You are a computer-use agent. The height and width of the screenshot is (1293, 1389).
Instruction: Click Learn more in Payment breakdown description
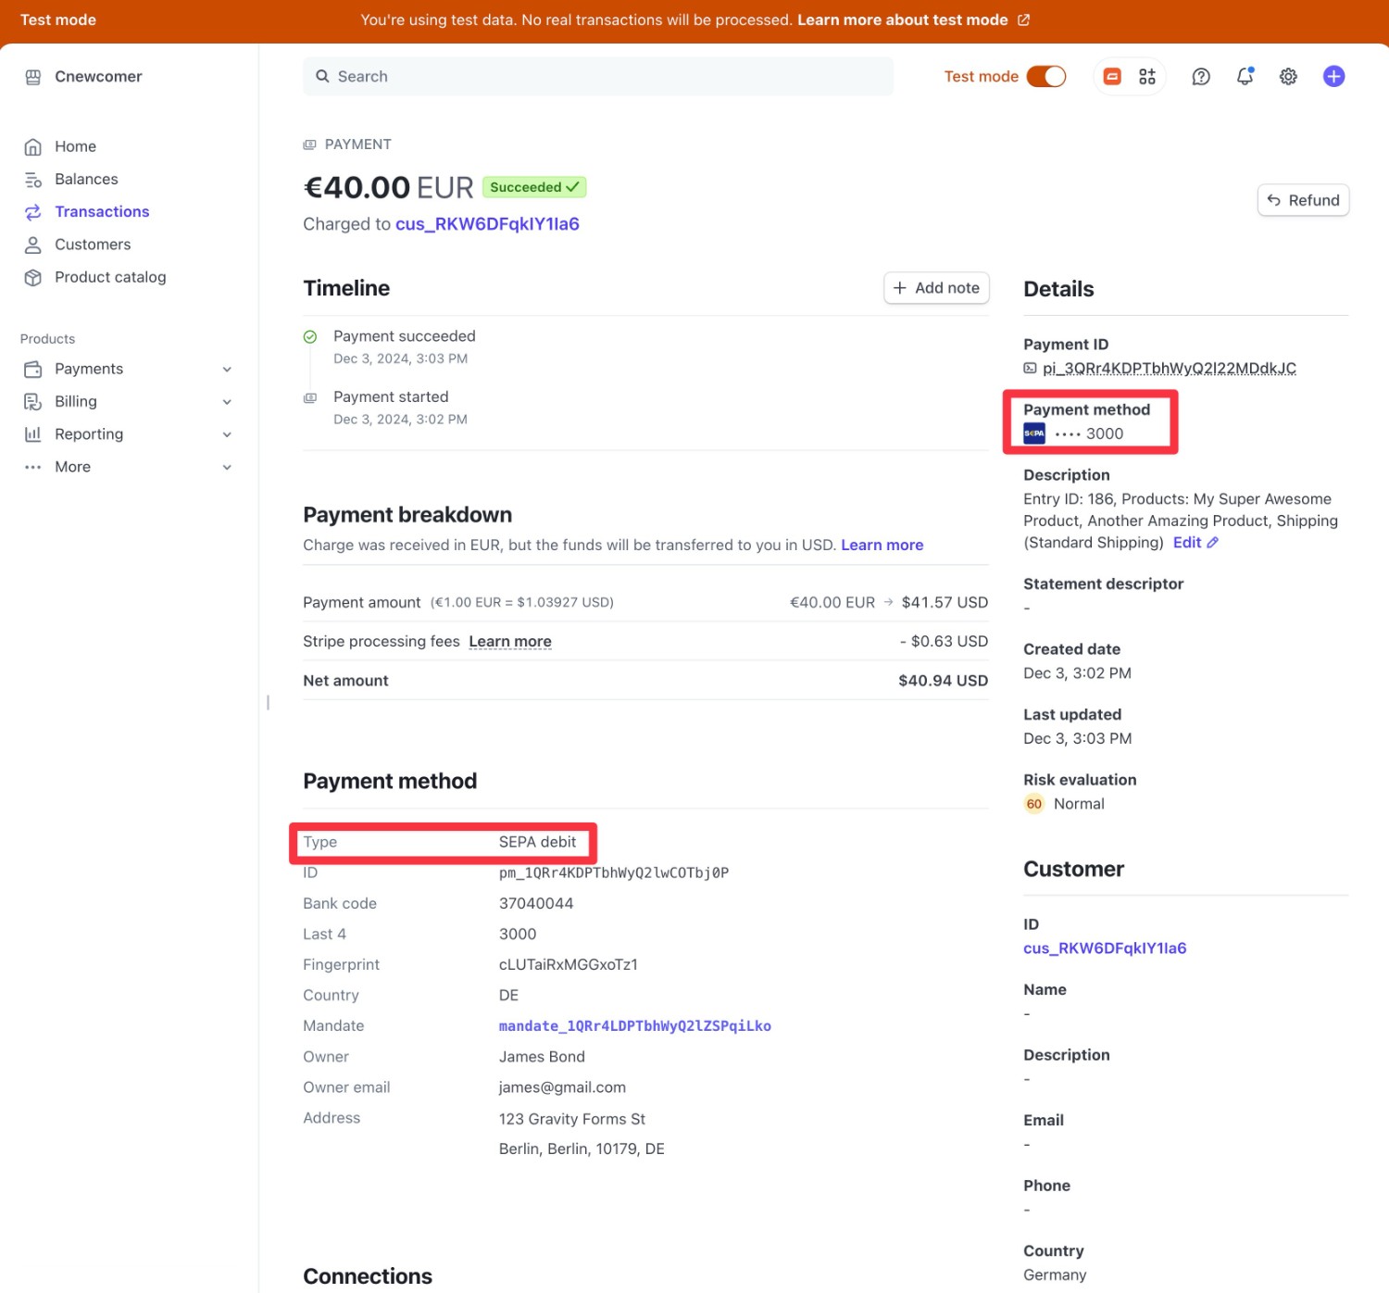coord(882,546)
